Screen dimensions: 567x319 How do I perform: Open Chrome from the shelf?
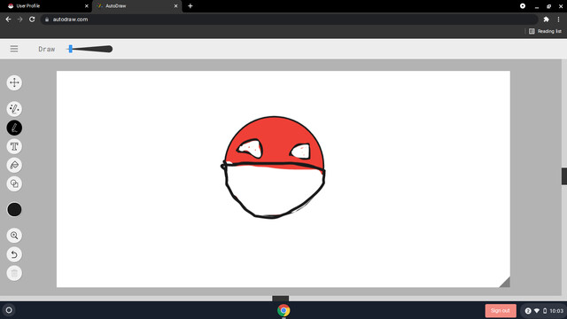coord(283,310)
